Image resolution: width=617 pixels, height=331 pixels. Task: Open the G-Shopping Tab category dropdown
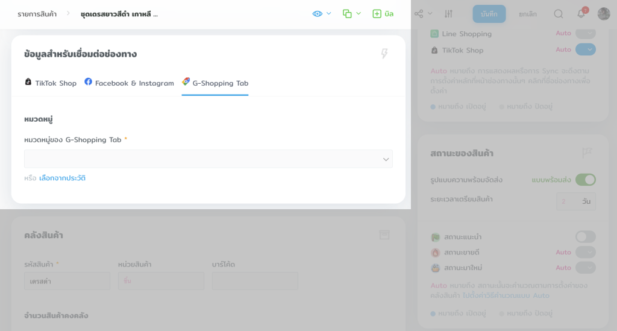208,159
